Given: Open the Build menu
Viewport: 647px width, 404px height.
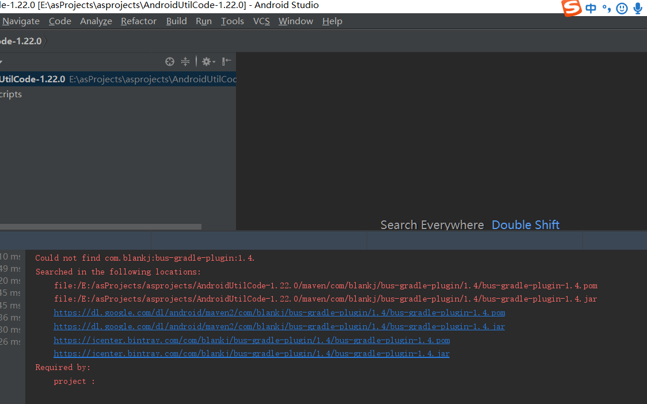Looking at the screenshot, I should (176, 21).
